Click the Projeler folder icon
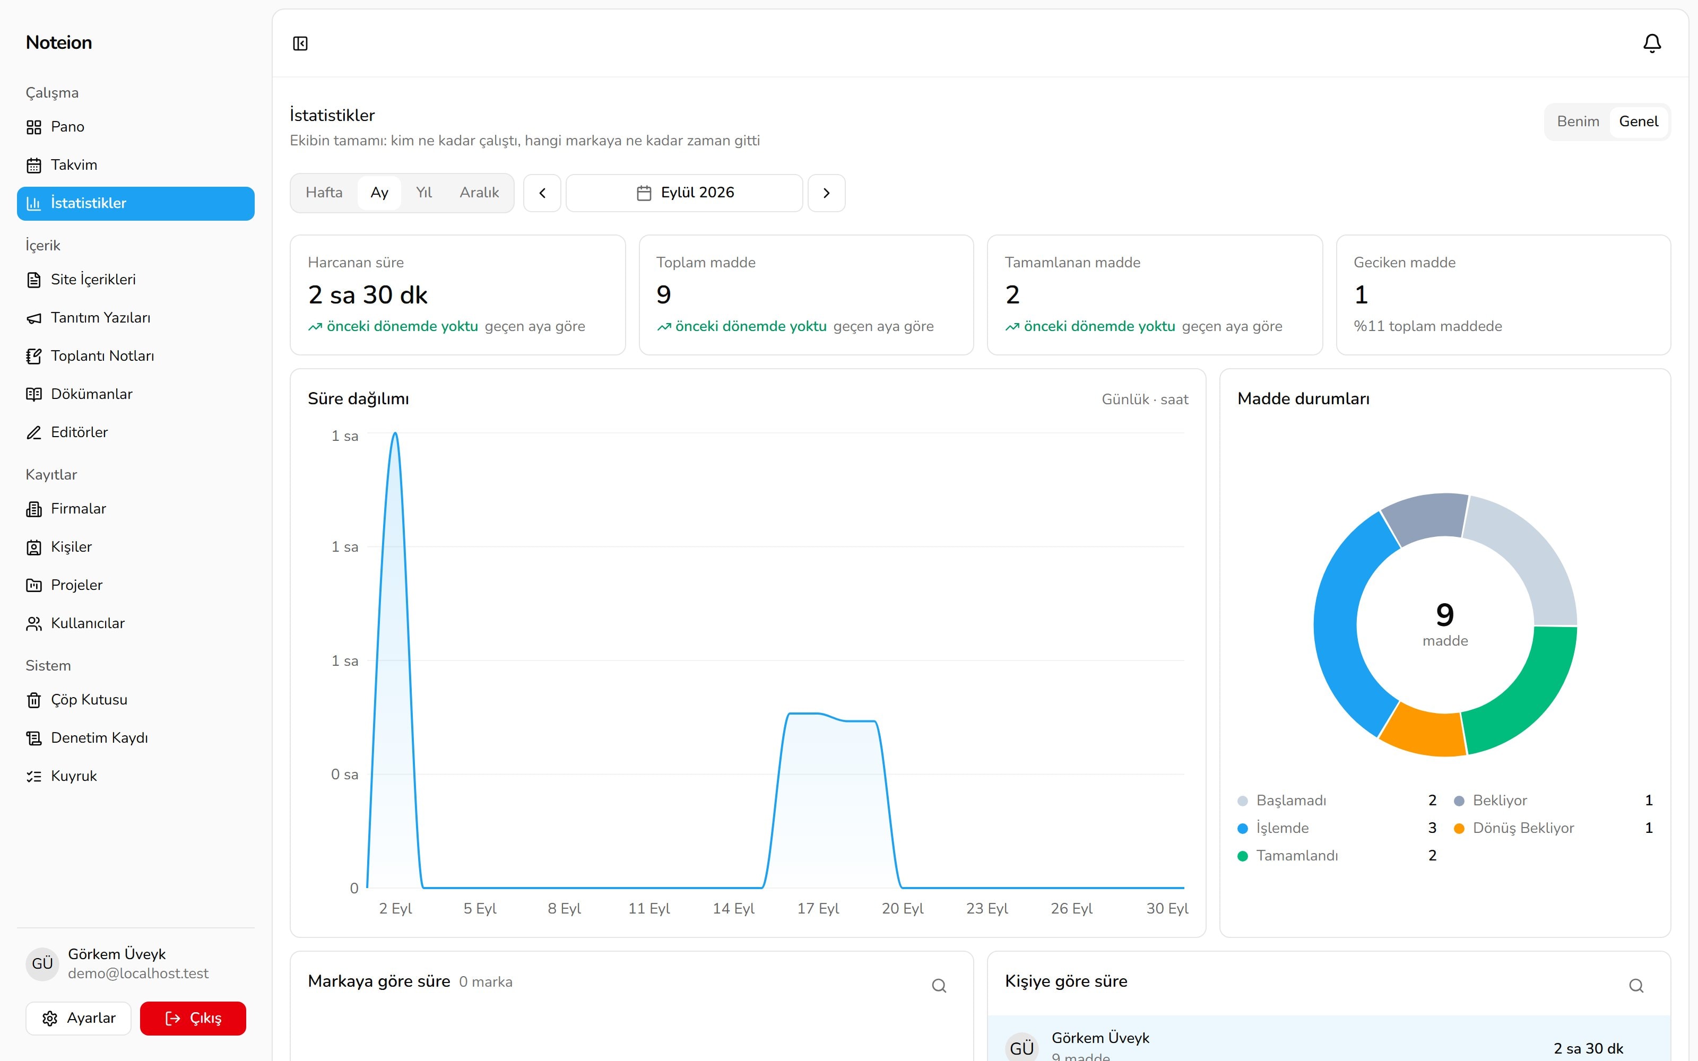The width and height of the screenshot is (1698, 1061). [x=33, y=585]
